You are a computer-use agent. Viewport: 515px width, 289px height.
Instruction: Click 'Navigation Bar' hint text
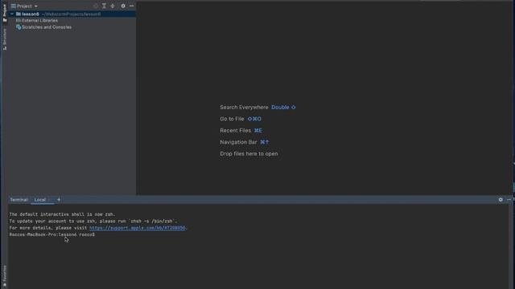[238, 142]
